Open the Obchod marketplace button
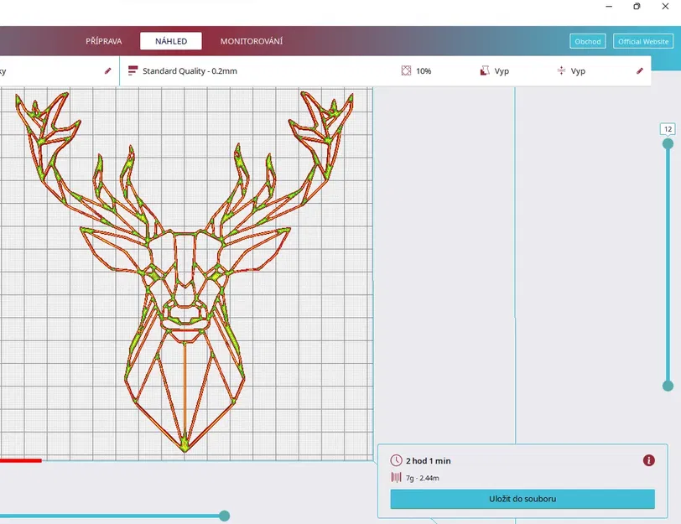The height and width of the screenshot is (524, 681). (587, 41)
